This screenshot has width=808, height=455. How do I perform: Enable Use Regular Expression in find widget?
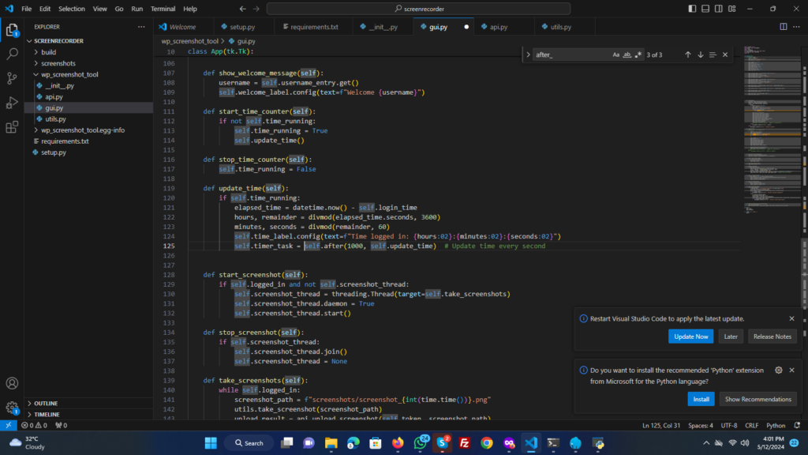pyautogui.click(x=638, y=55)
